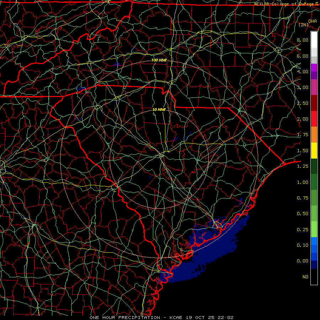The width and height of the screenshot is (320, 320).
Task: Click the NEXLAB-College of DuPage credit text
Action: click(287, 4)
